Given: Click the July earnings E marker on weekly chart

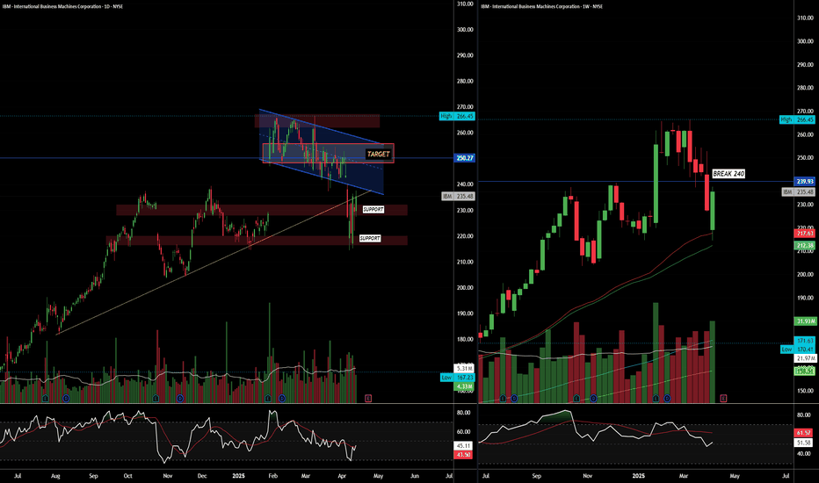Looking at the screenshot, I should [x=503, y=399].
